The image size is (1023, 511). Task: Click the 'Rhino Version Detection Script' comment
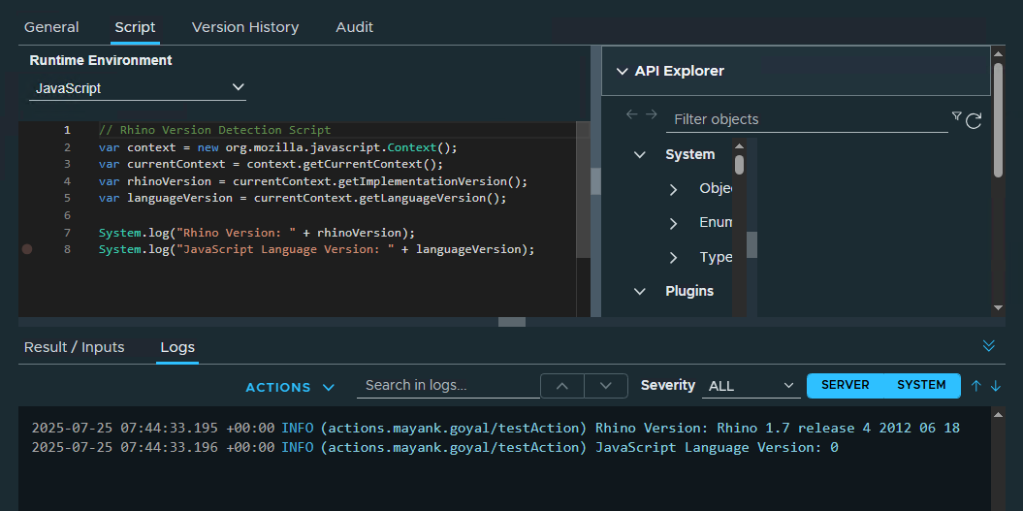[214, 131]
